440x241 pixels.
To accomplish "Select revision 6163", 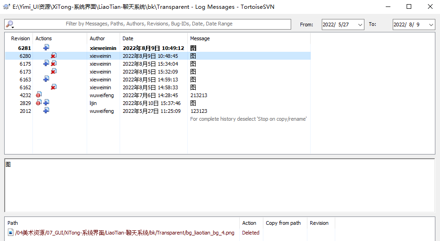I will coord(158,80).
